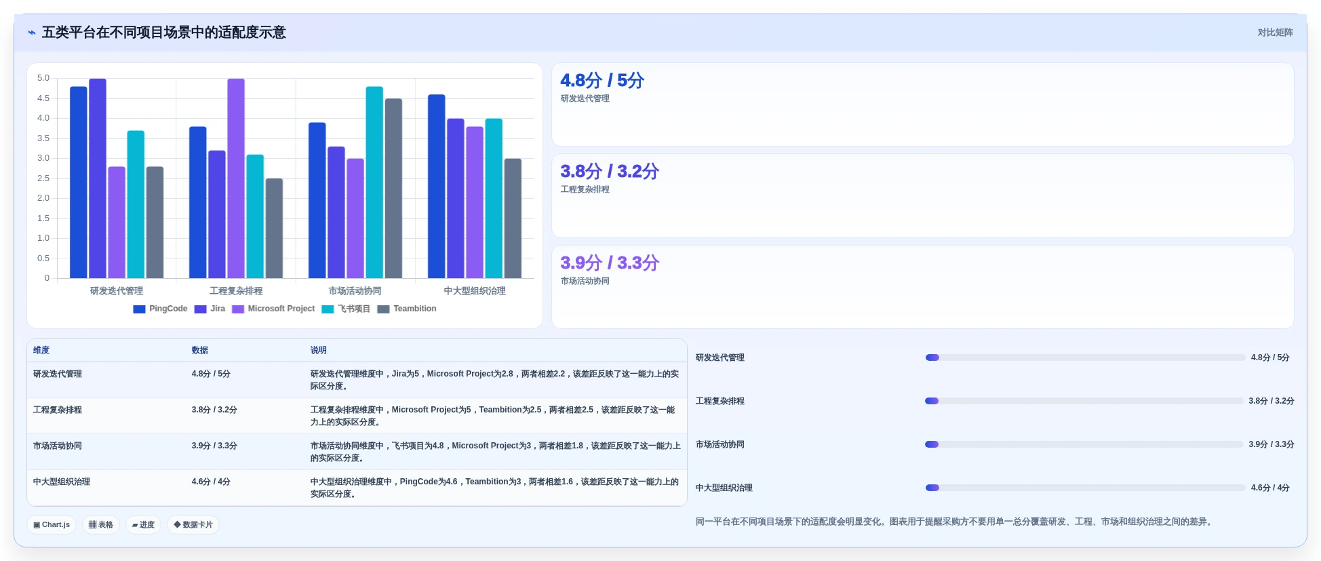This screenshot has width=1321, height=561.
Task: Click the page title 五类平台在不同项目场景中的适配度示意
Action: [164, 33]
